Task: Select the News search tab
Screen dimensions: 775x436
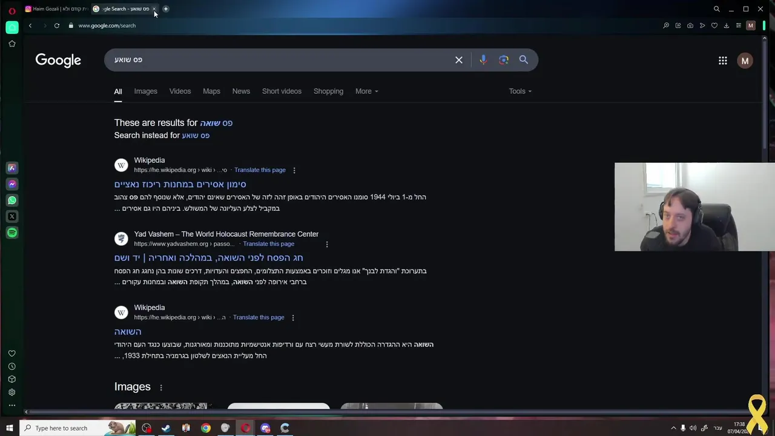Action: click(x=241, y=91)
